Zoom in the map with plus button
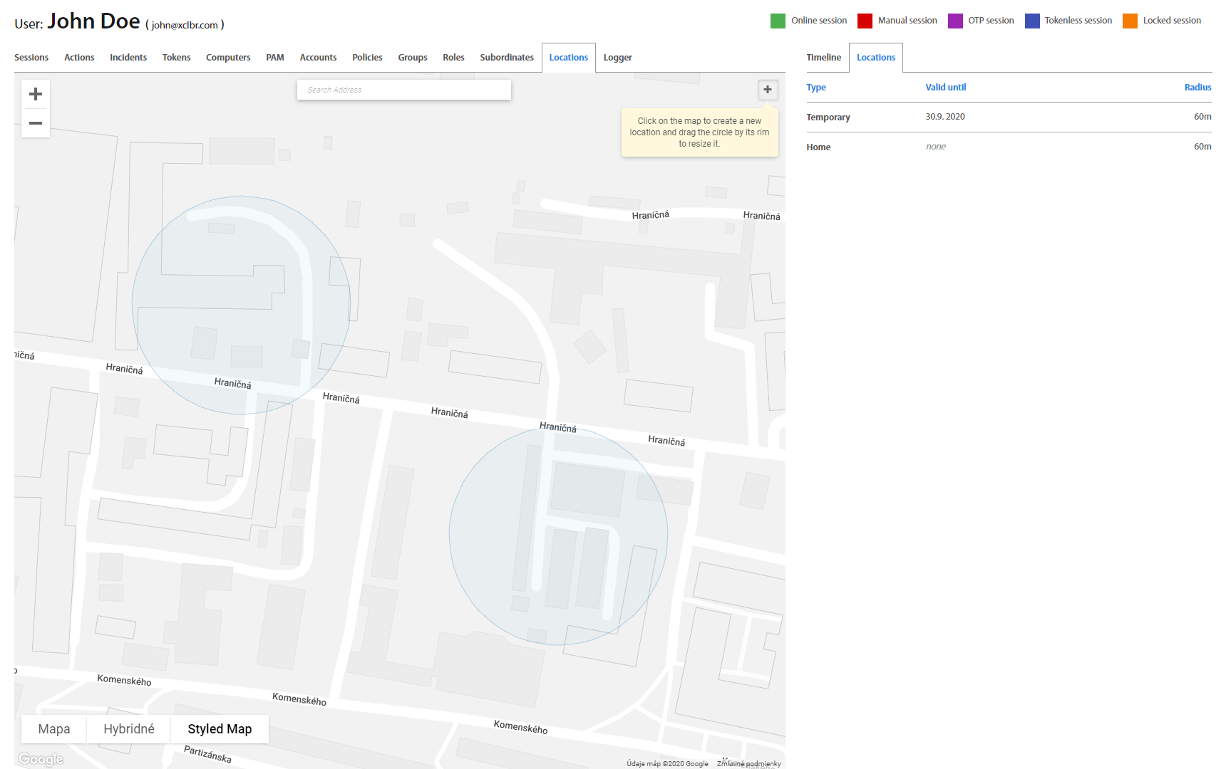 pos(36,94)
